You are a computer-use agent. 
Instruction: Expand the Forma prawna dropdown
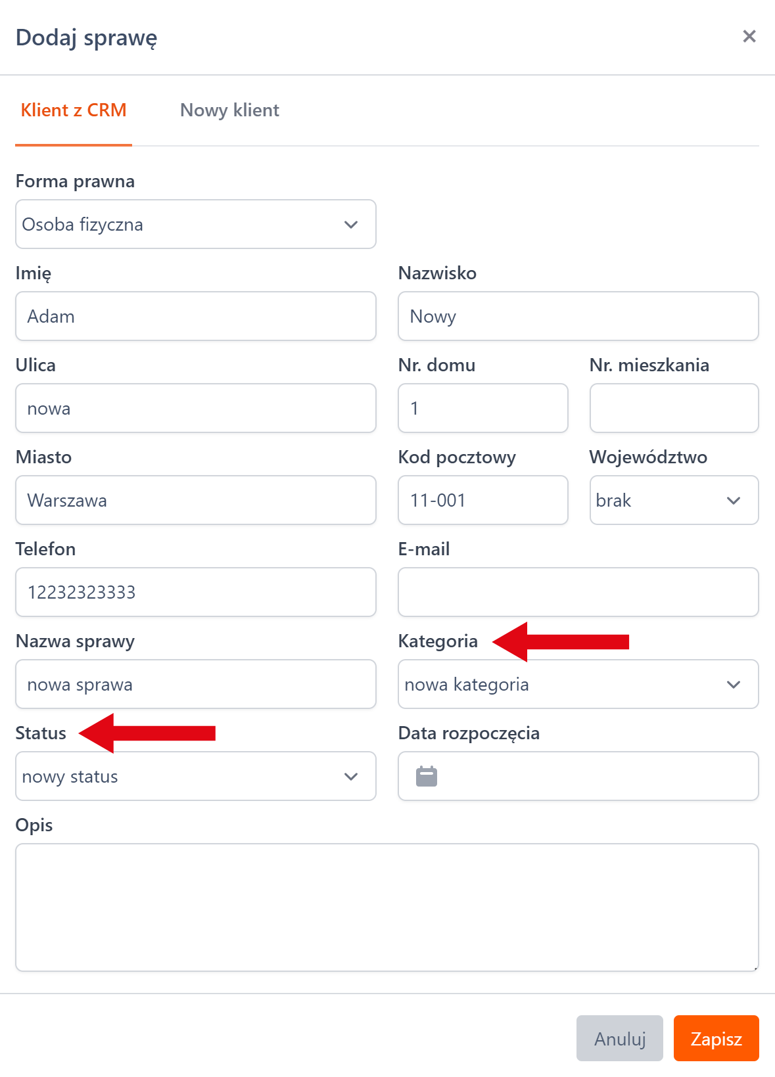click(x=195, y=224)
